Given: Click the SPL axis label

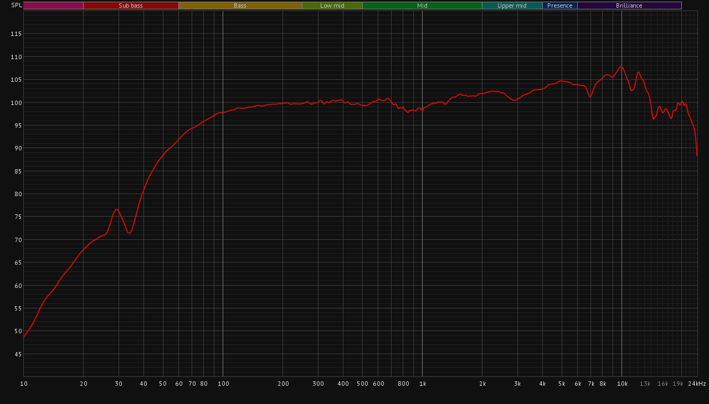Looking at the screenshot, I should tap(17, 5).
